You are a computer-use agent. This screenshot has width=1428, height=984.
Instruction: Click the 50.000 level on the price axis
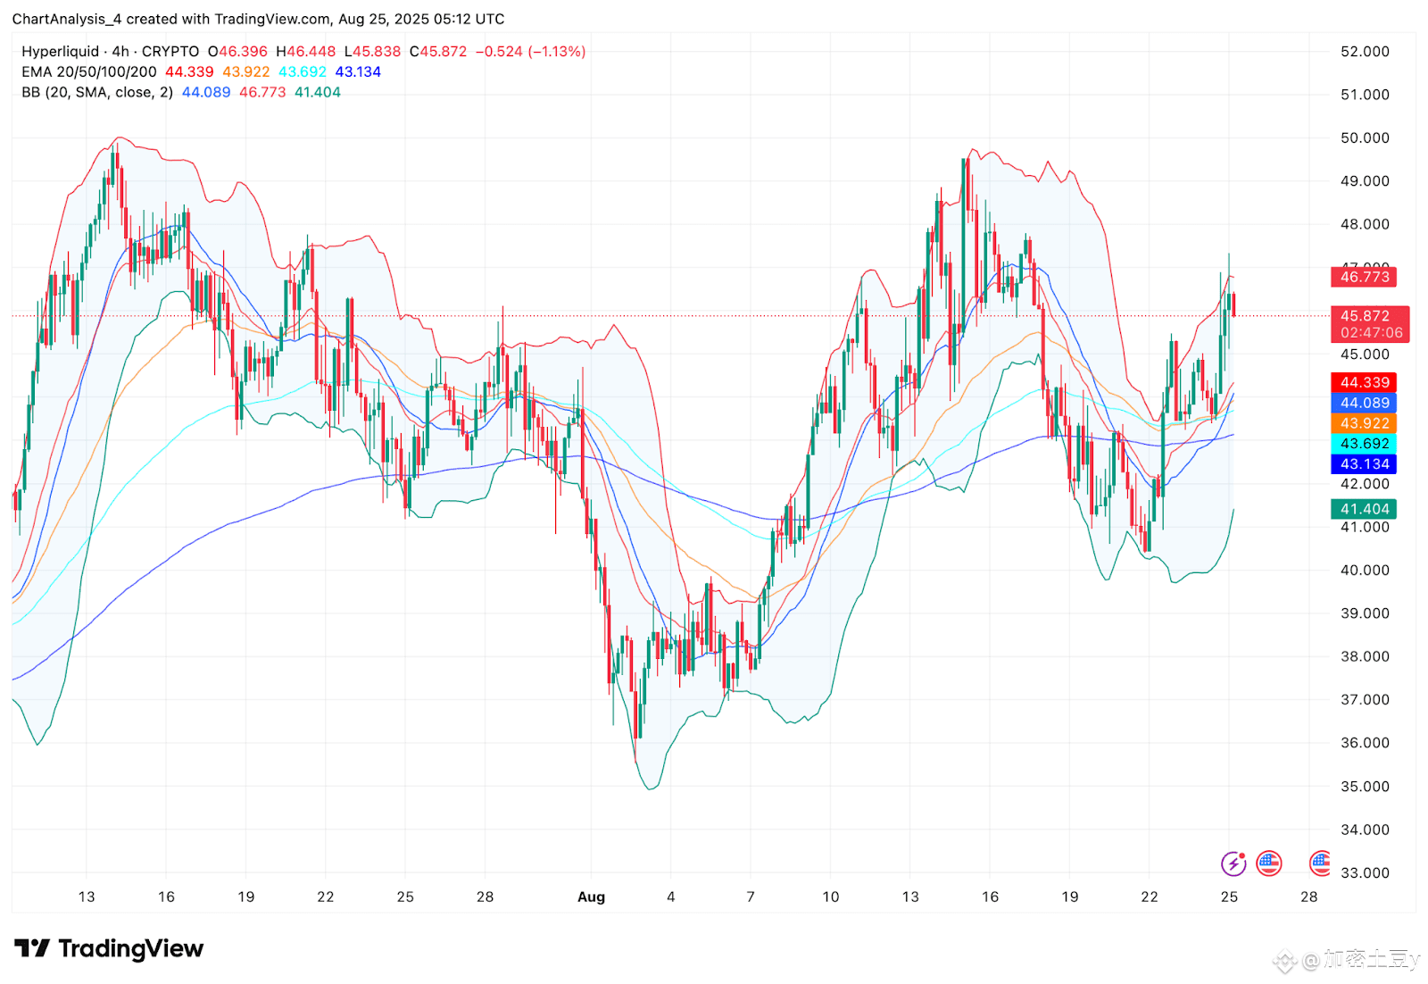click(1365, 138)
